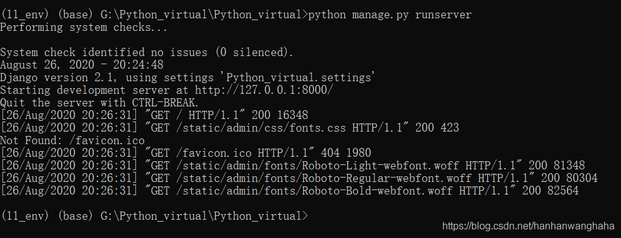
Task: Click 'Starting development server at' text
Action: (x=96, y=90)
